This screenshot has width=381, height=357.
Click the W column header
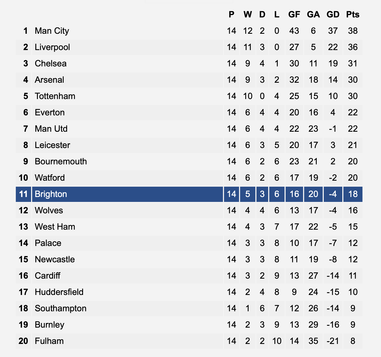(247, 14)
